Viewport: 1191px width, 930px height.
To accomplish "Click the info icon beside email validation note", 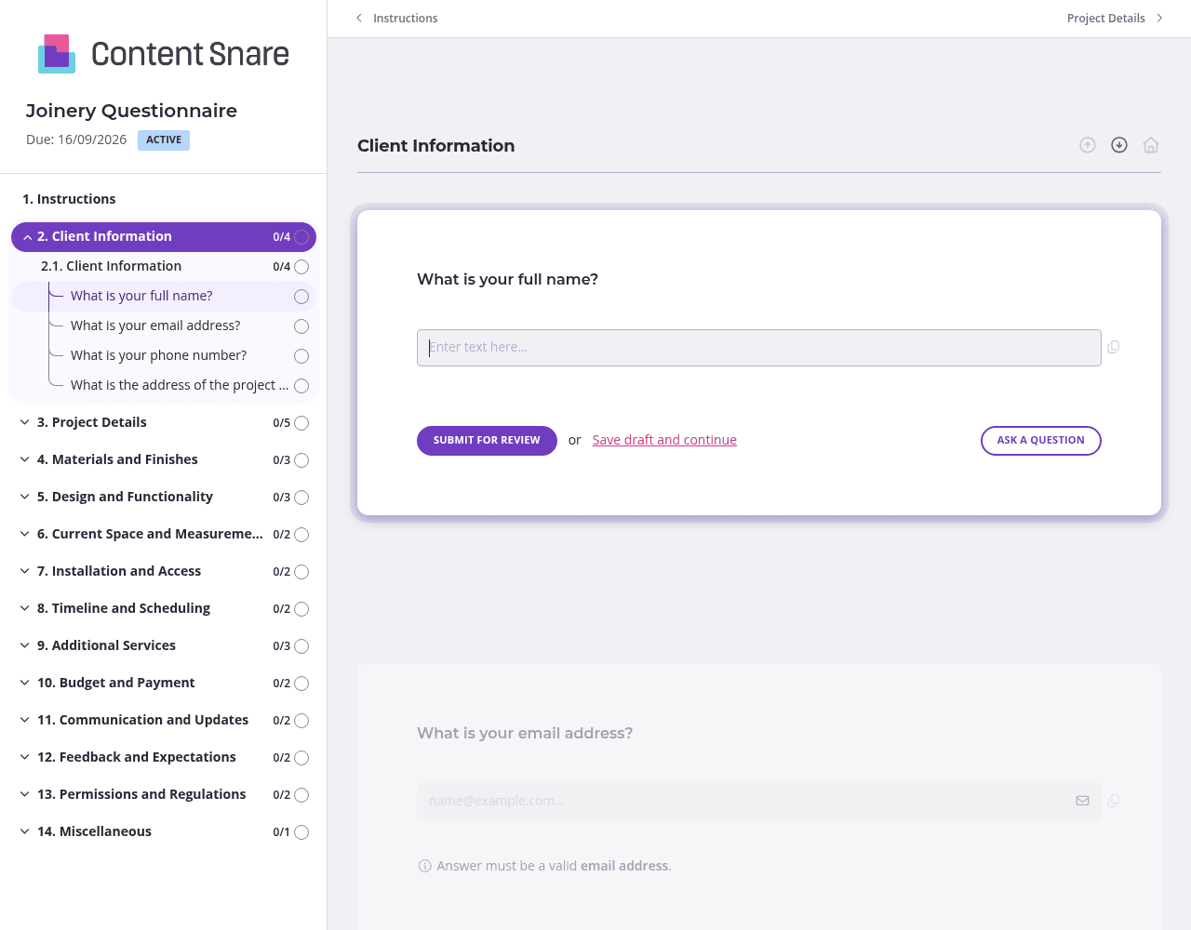I will (x=425, y=866).
